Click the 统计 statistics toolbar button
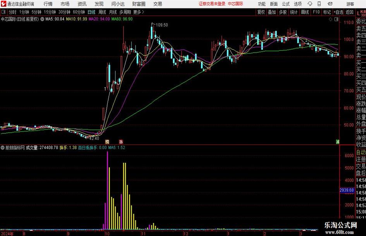Screen dimensions: 366x236 (294, 12)
